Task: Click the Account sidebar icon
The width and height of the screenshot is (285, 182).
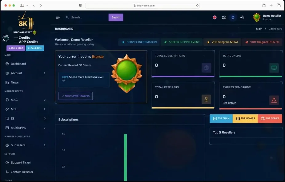Action: [x=7, y=73]
